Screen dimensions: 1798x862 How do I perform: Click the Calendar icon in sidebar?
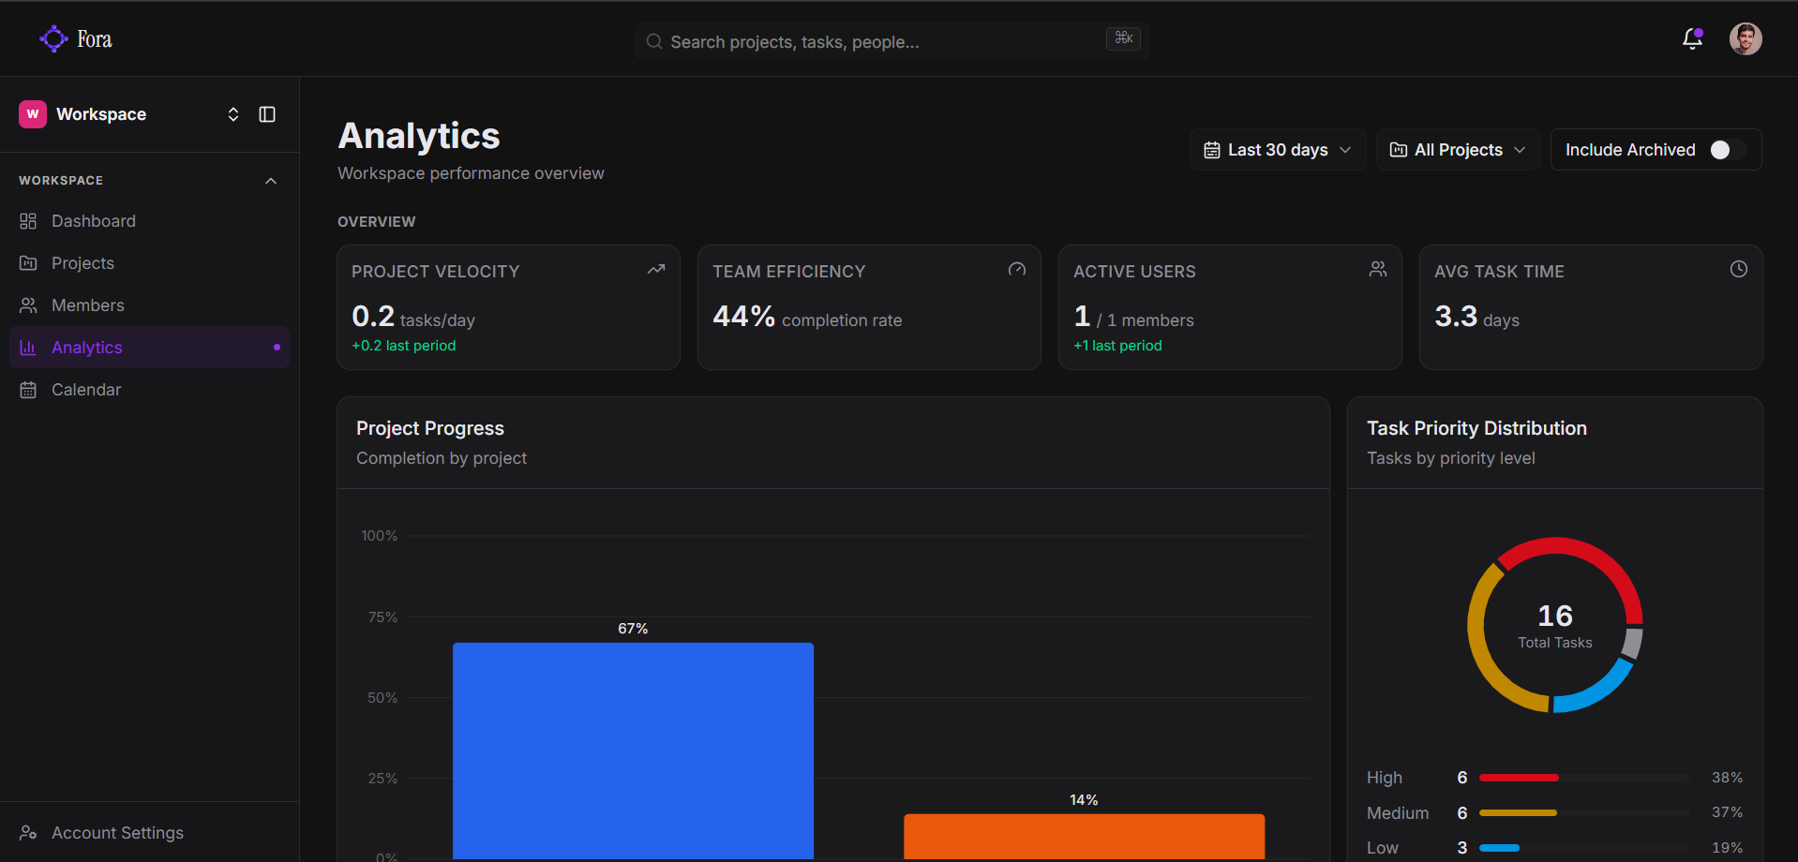[28, 390]
